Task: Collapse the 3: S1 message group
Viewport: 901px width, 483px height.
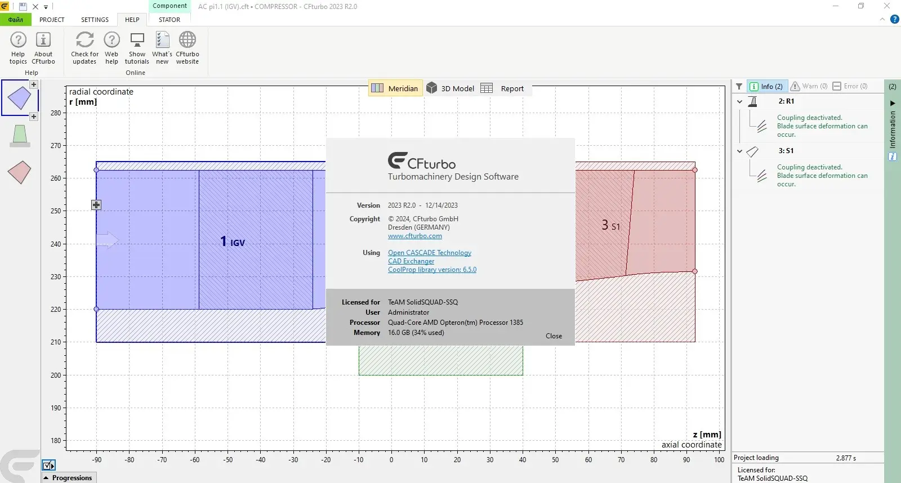Action: pos(739,151)
